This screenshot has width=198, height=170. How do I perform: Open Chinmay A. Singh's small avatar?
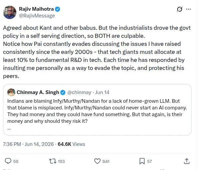pos(11,92)
